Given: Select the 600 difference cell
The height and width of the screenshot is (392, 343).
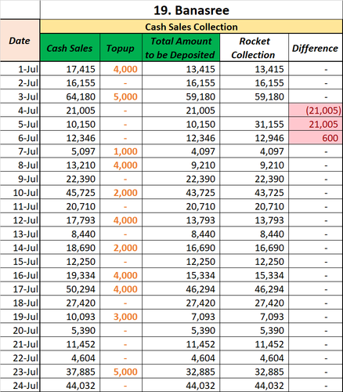Looking at the screenshot, I should 316,138.
